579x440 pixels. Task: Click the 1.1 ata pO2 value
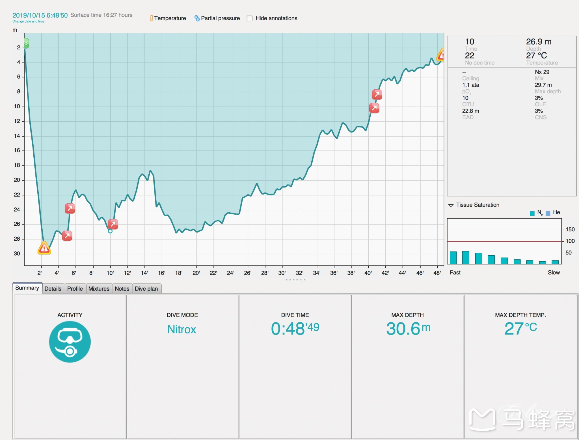(471, 85)
